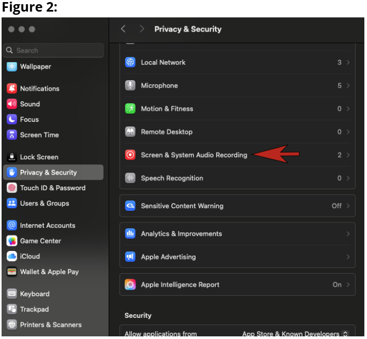Go back using the toolbar back arrow
367x339 pixels.
[123, 29]
